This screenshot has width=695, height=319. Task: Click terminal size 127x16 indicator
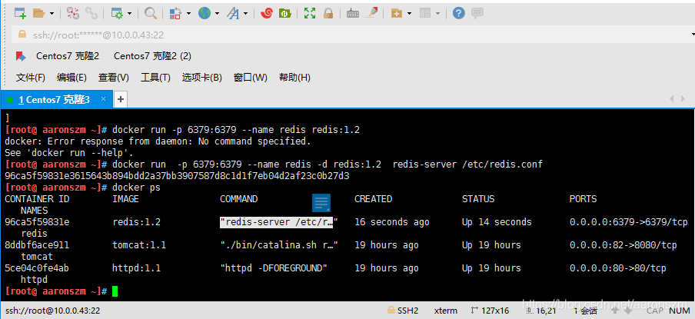point(489,311)
